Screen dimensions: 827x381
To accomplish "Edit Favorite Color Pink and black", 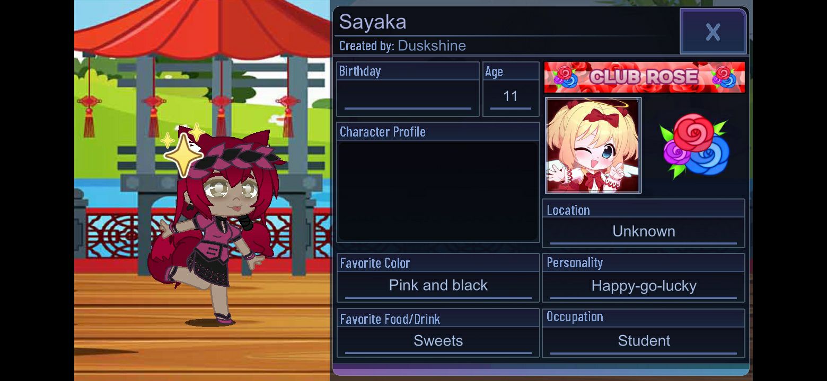I will [438, 286].
